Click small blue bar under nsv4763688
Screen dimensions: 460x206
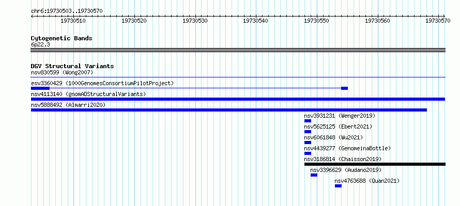338,186
